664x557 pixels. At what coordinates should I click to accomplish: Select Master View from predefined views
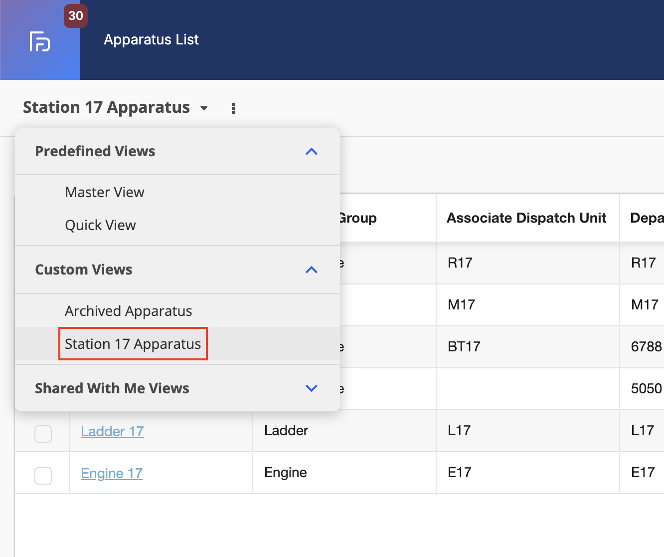tap(105, 192)
